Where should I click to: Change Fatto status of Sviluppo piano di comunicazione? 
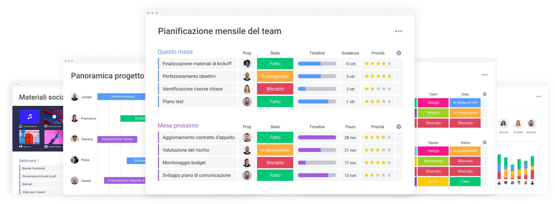[275, 175]
